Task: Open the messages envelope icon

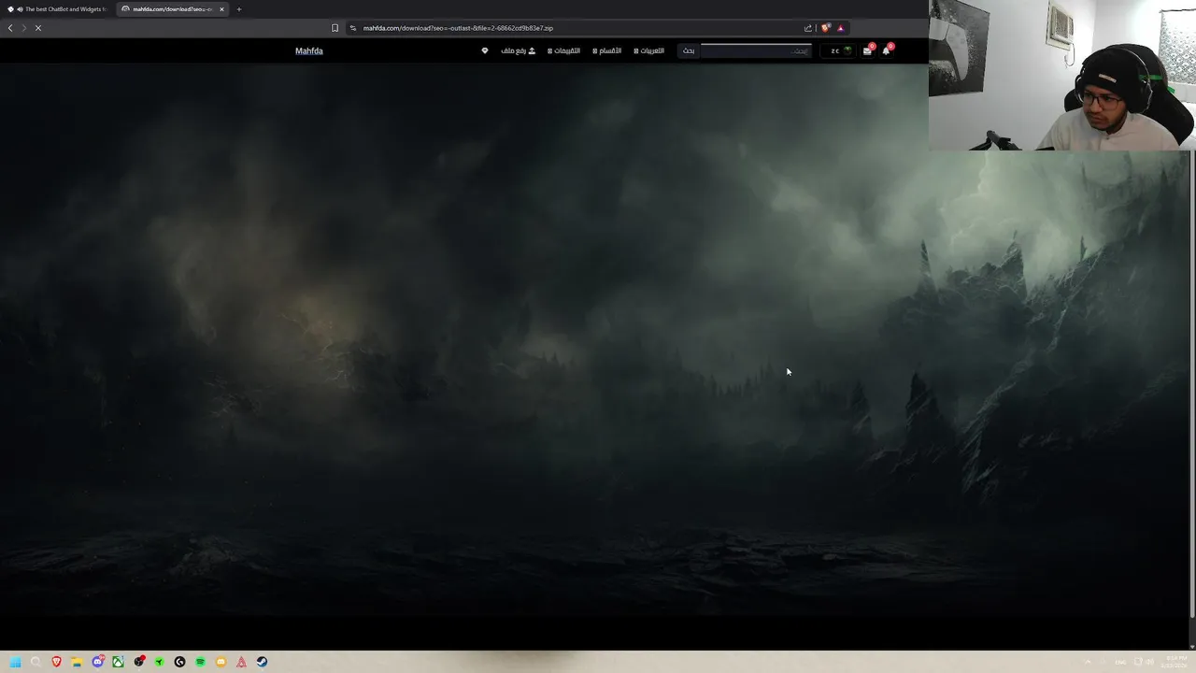Action: click(x=867, y=51)
